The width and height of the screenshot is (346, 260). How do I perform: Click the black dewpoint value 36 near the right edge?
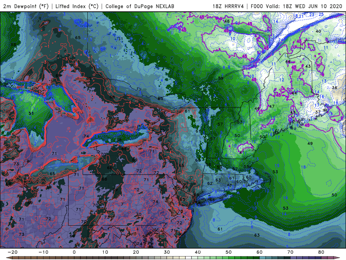pyautogui.click(x=334, y=88)
